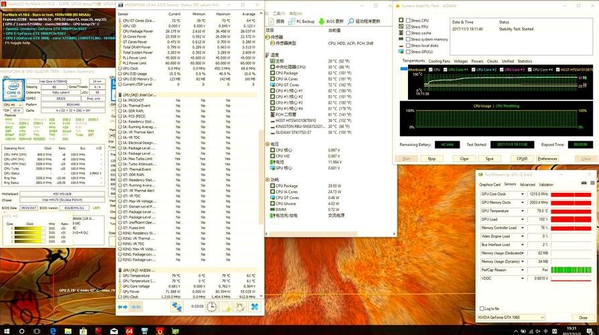Click the Clear button in AIDA64
Screen dimensions: 599x335
click(464, 159)
